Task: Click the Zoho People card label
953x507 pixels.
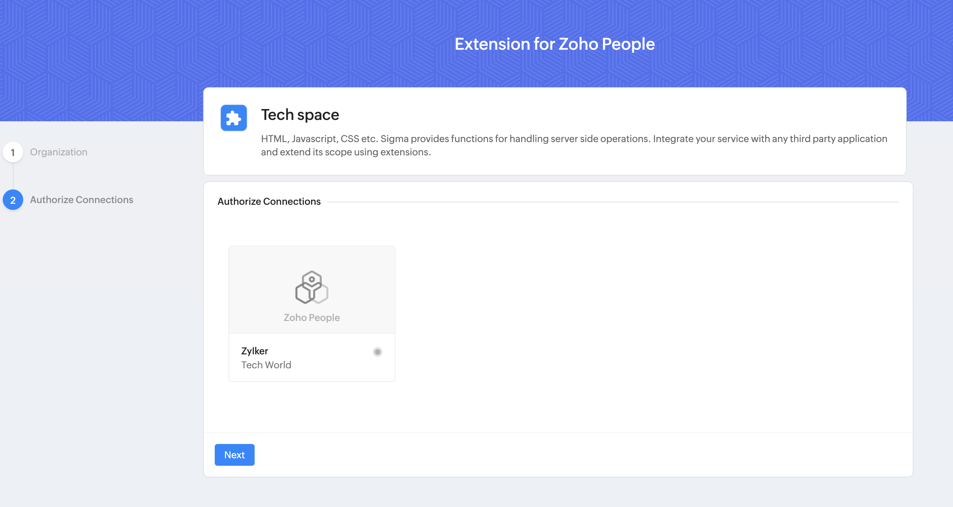Action: pyautogui.click(x=312, y=317)
